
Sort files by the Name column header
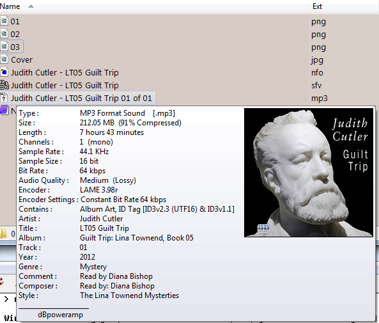point(10,6)
